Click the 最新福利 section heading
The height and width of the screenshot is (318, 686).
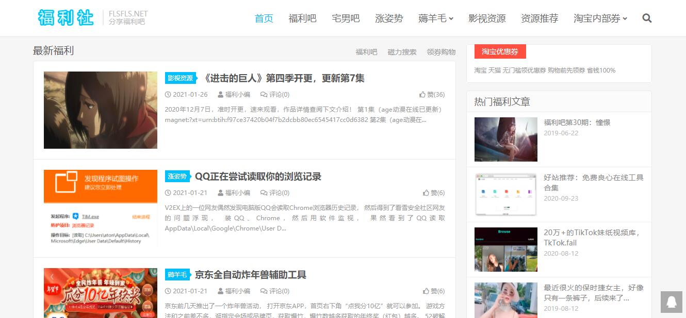click(54, 51)
